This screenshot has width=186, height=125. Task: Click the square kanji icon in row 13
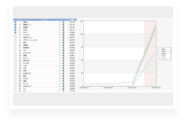click(x=63, y=53)
